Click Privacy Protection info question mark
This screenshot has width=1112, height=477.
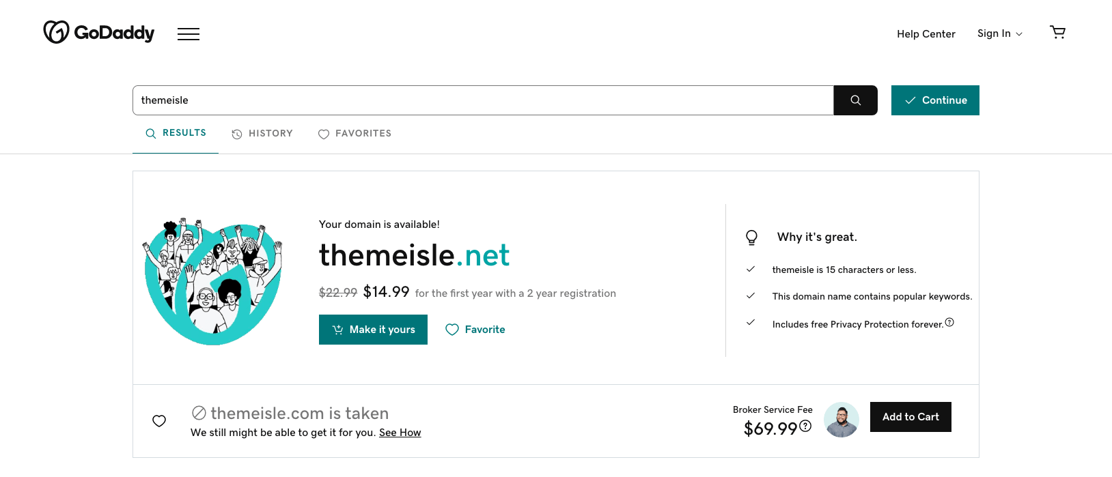(x=949, y=323)
